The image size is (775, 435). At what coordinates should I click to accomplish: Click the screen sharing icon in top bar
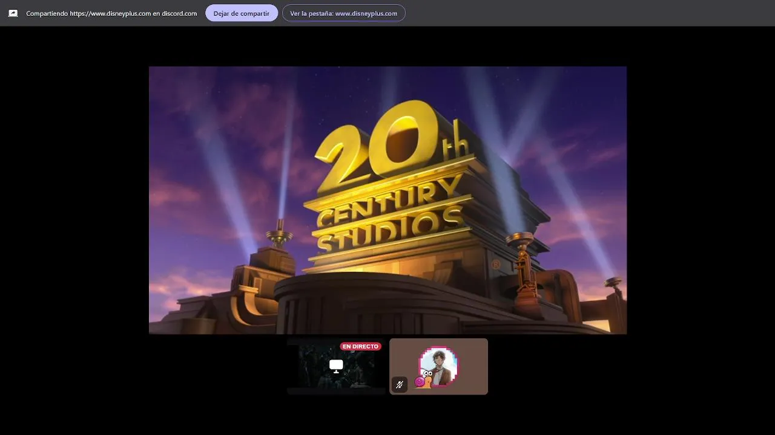tap(13, 13)
